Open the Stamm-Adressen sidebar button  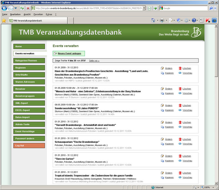(x=29, y=82)
